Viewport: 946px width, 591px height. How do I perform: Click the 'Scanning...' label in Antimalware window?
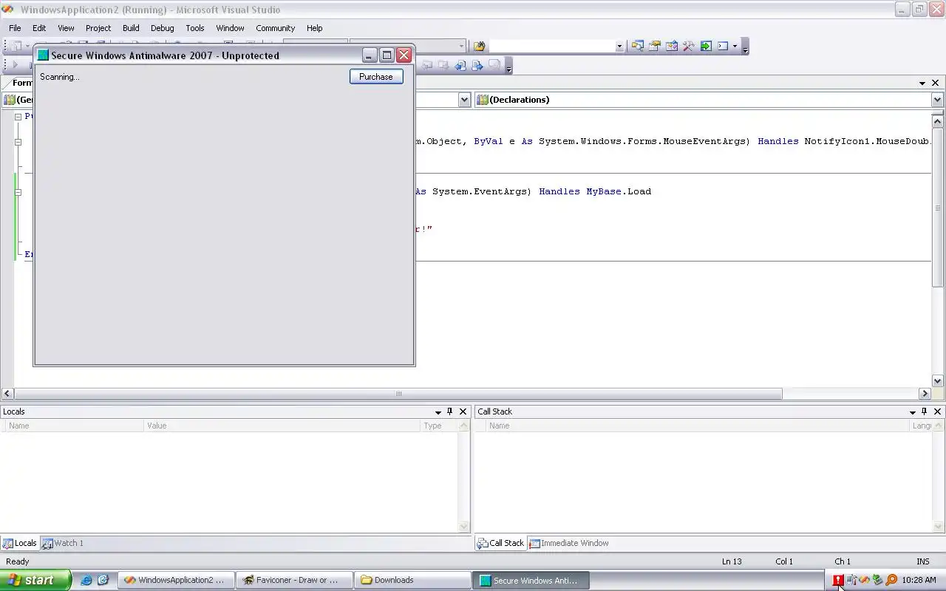(x=60, y=77)
